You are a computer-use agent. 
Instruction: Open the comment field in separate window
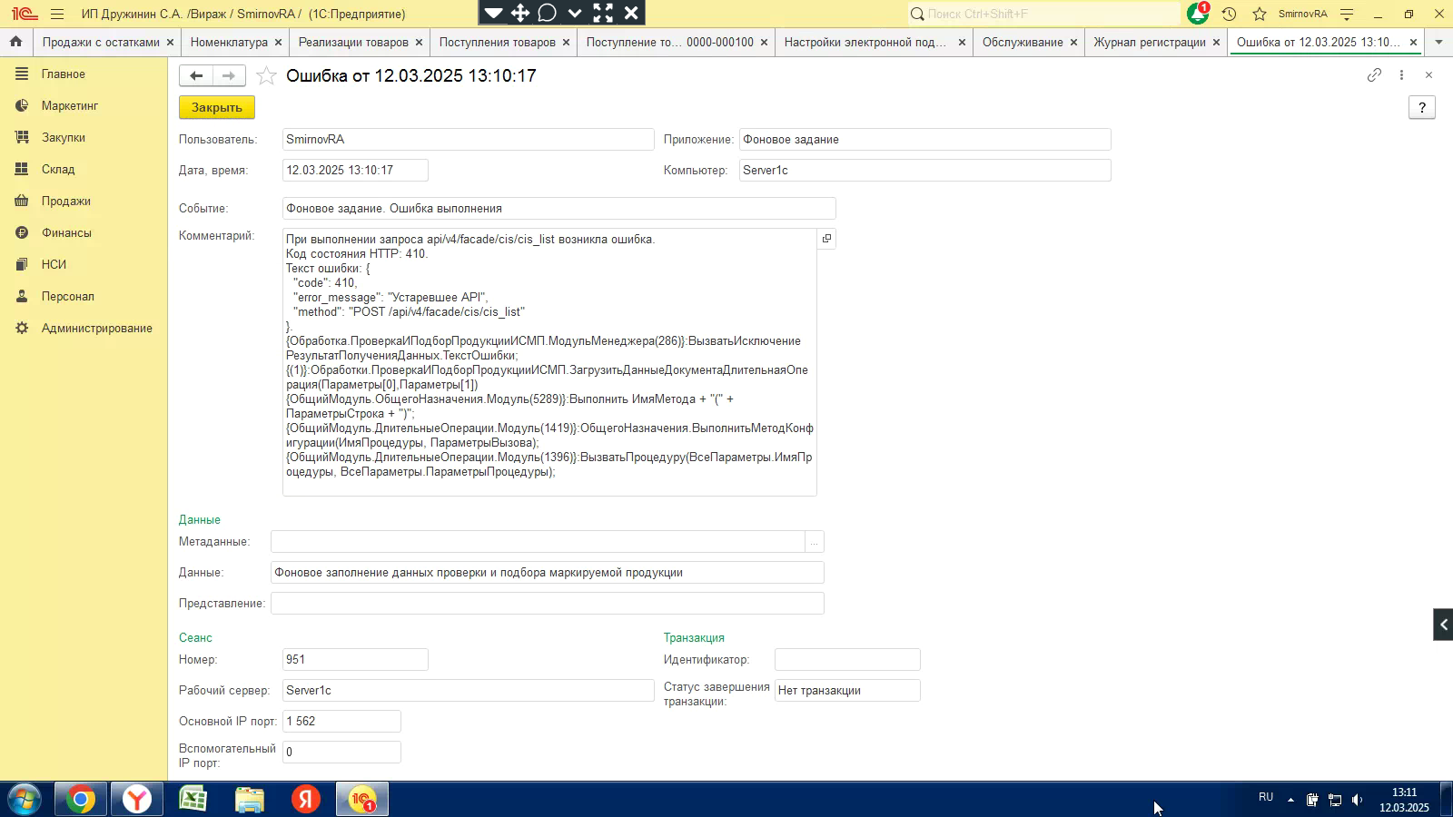tap(826, 239)
